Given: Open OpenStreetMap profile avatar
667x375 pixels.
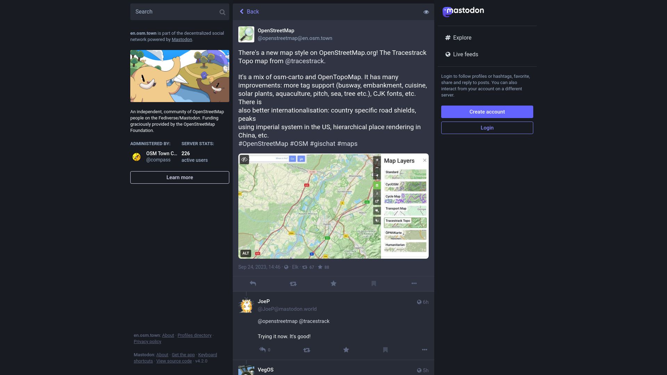Looking at the screenshot, I should coord(246,34).
